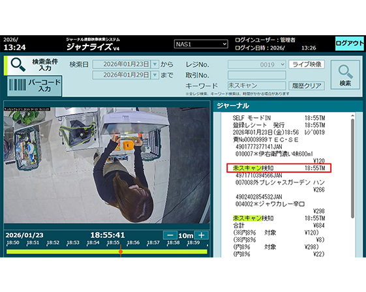Select the second 未スキャン検知 line above 合計
Screen dimensions: 366x292
click(x=279, y=218)
